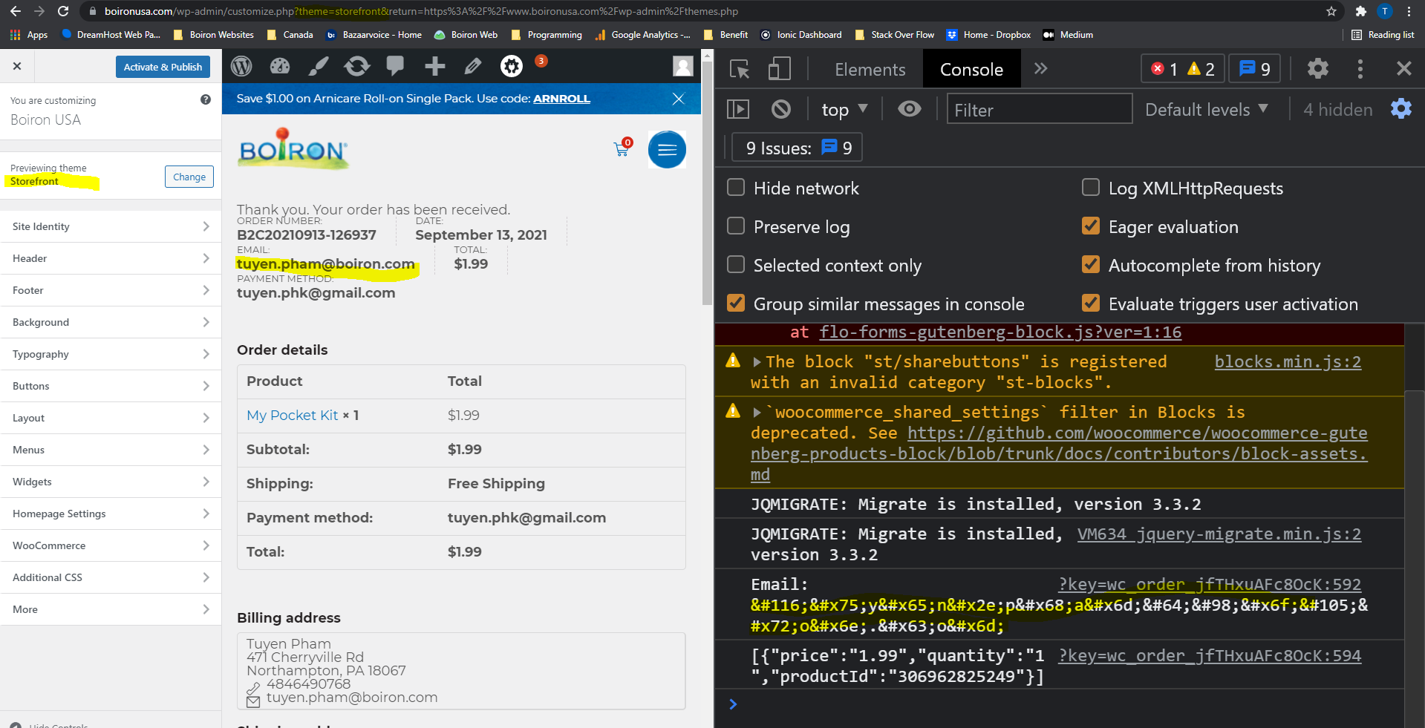The image size is (1425, 728).
Task: Click the issues badge showing 9 in toolbar
Action: [1255, 69]
